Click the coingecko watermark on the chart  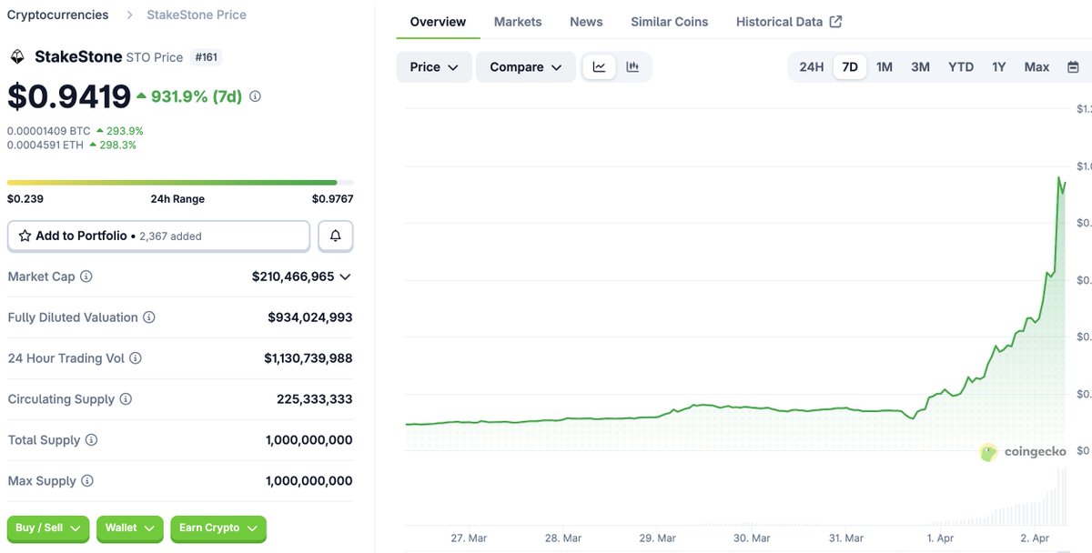pyautogui.click(x=1023, y=451)
